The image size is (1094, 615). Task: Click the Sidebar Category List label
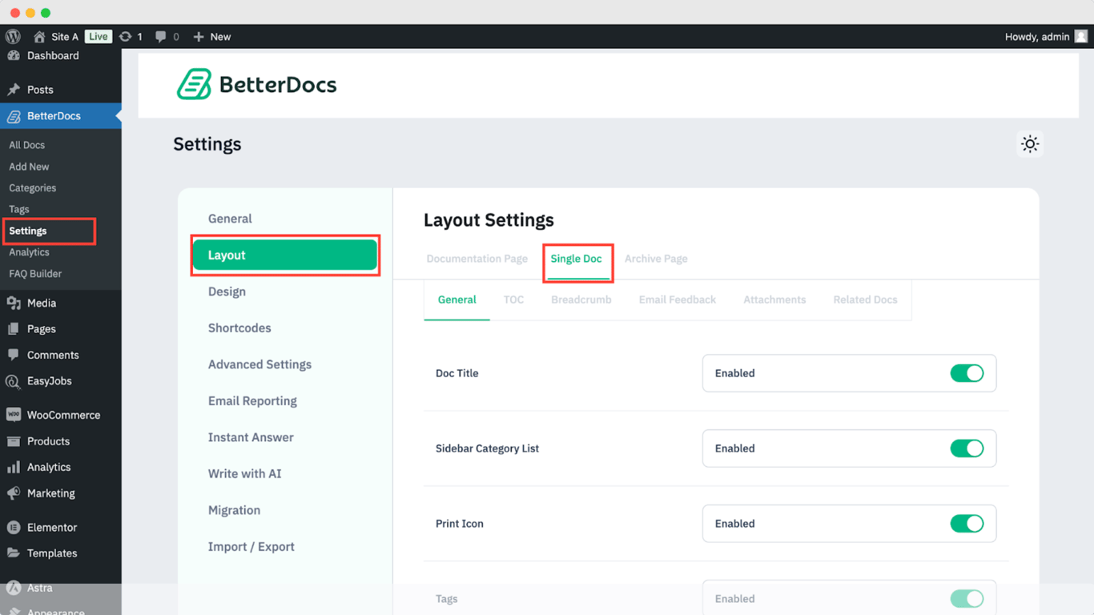[x=487, y=448]
